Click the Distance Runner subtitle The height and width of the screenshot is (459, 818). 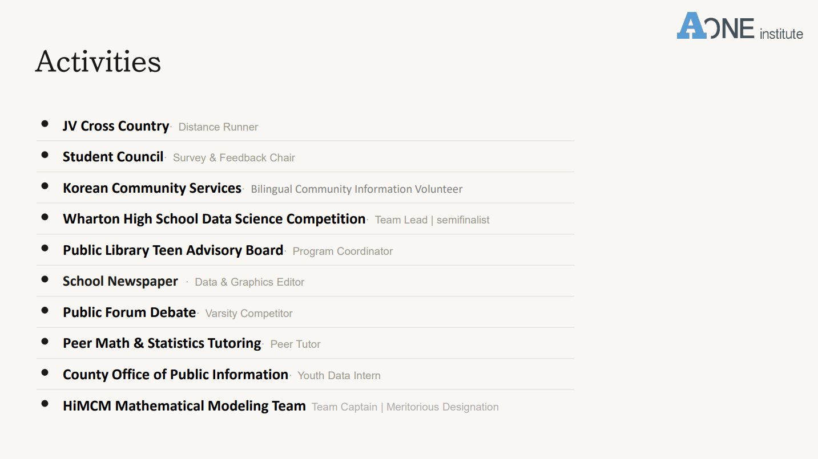click(218, 127)
